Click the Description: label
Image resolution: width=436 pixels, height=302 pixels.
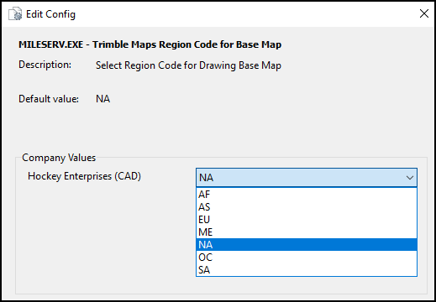point(45,65)
